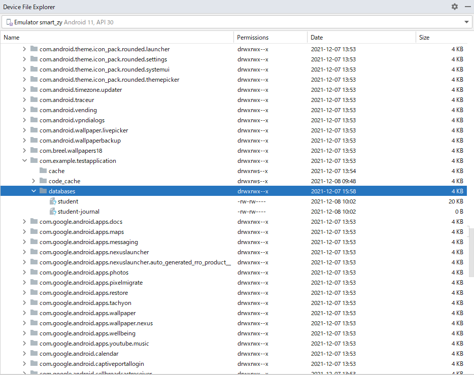Image resolution: width=474 pixels, height=375 pixels.
Task: Click the -rw-rw---- permissions of student
Action: tap(252, 201)
